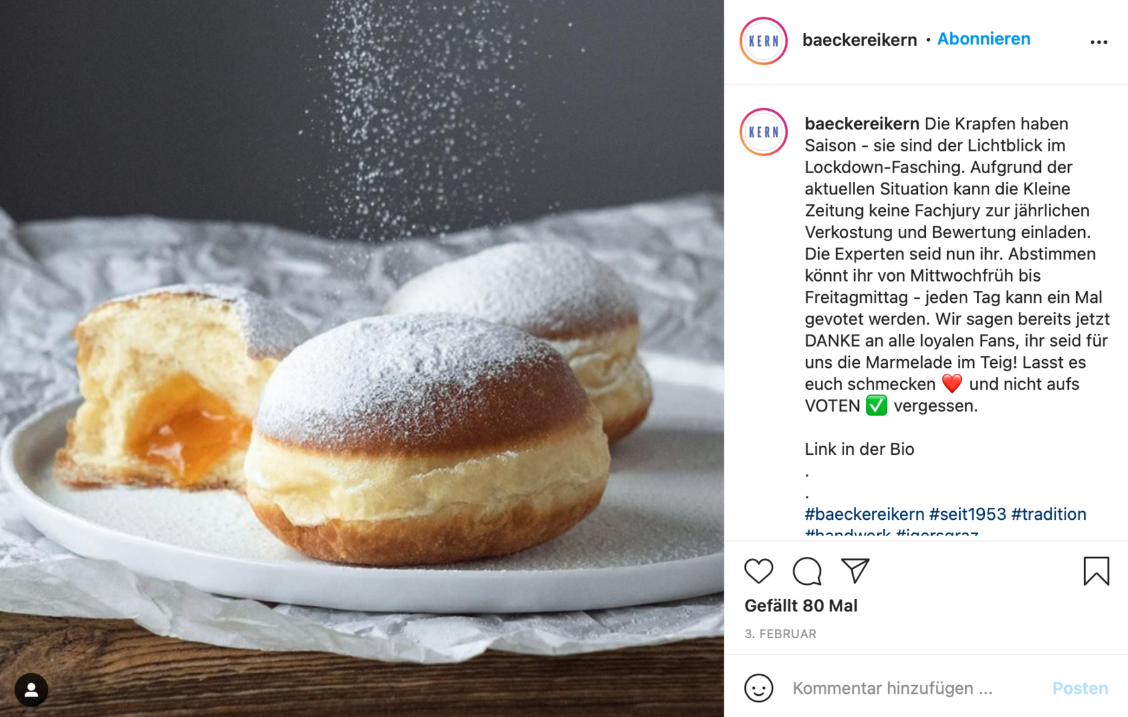Open baeckereikern username in the caption
1128x717 pixels.
click(x=862, y=123)
